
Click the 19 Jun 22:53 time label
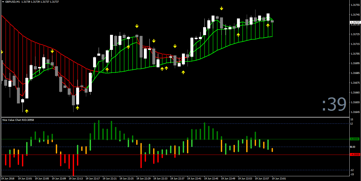tap(245, 179)
